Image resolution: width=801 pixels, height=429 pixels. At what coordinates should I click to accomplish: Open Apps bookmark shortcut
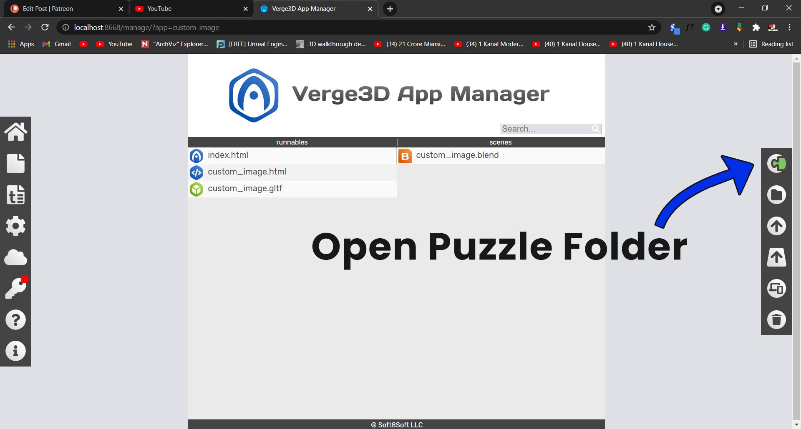point(21,44)
